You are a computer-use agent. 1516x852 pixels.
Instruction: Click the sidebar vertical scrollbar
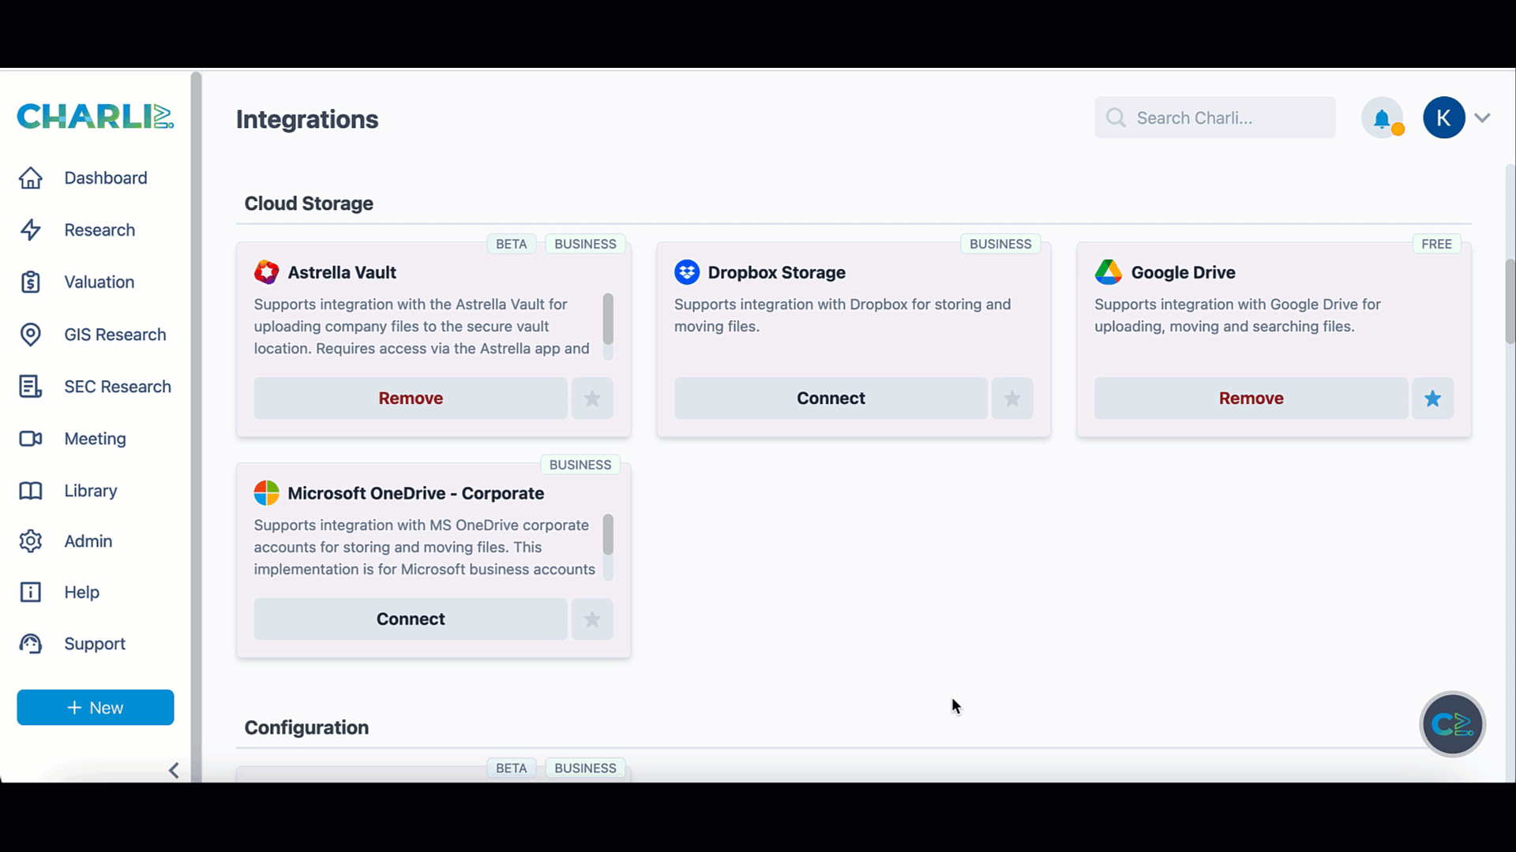(x=196, y=426)
